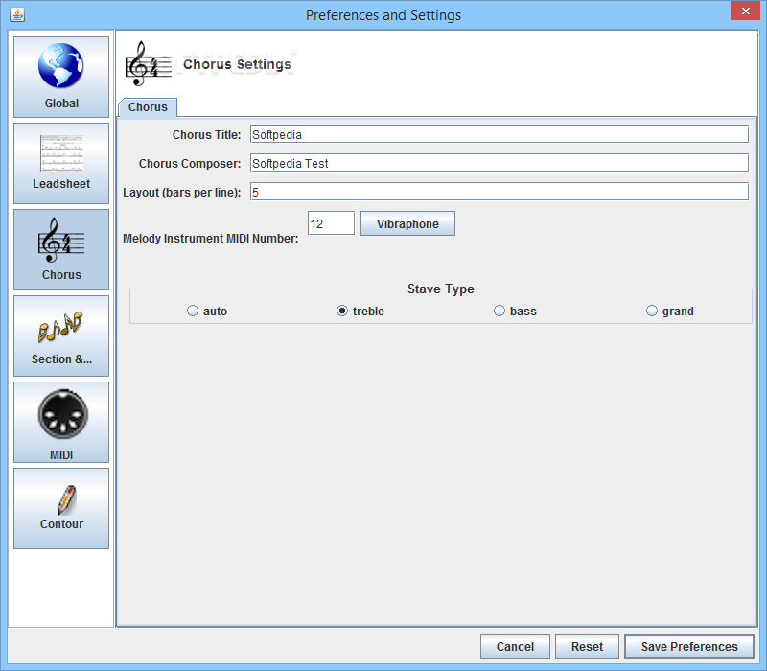
Task: Click the Chorus Composer label
Action: [190, 163]
